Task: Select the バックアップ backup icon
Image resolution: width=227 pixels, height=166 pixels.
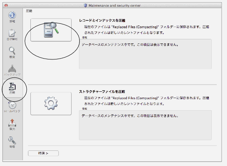Action: [12, 70]
